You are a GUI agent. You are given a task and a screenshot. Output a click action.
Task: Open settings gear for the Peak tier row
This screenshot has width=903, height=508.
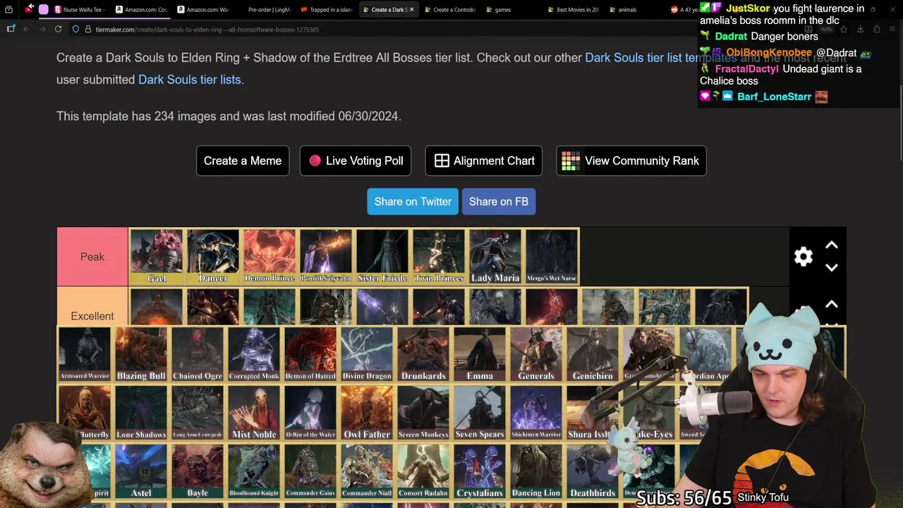pos(803,257)
